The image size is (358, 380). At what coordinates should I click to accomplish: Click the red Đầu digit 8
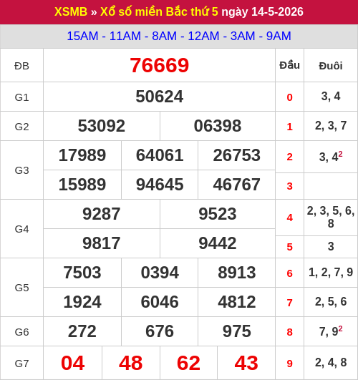pyautogui.click(x=289, y=332)
